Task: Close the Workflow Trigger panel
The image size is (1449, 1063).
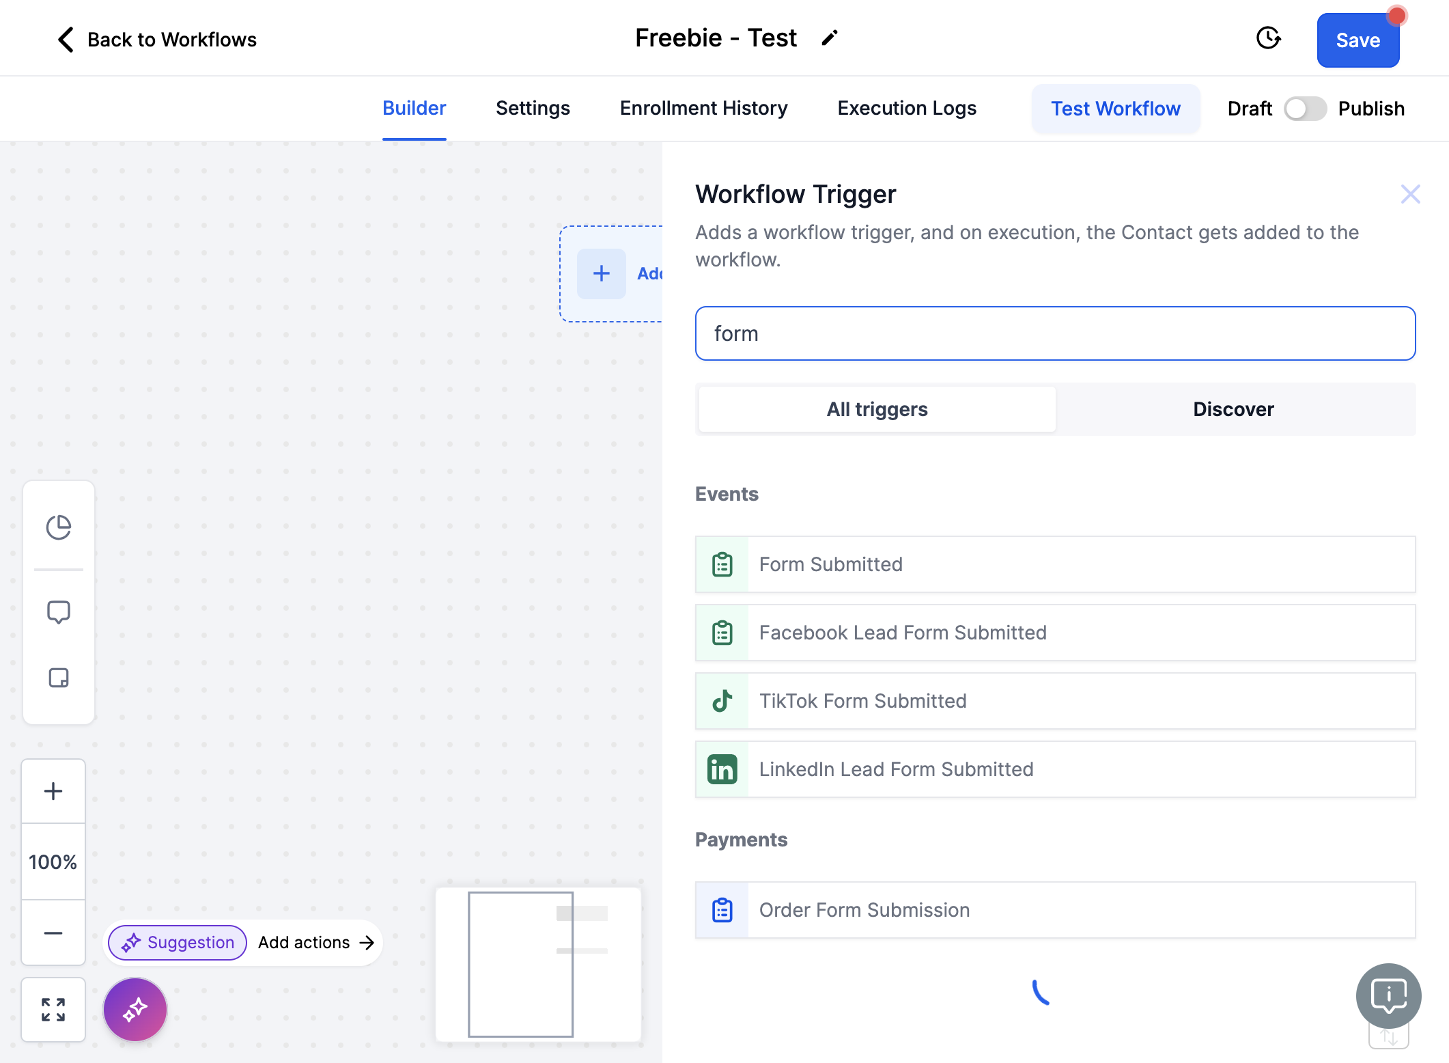Action: (1410, 194)
